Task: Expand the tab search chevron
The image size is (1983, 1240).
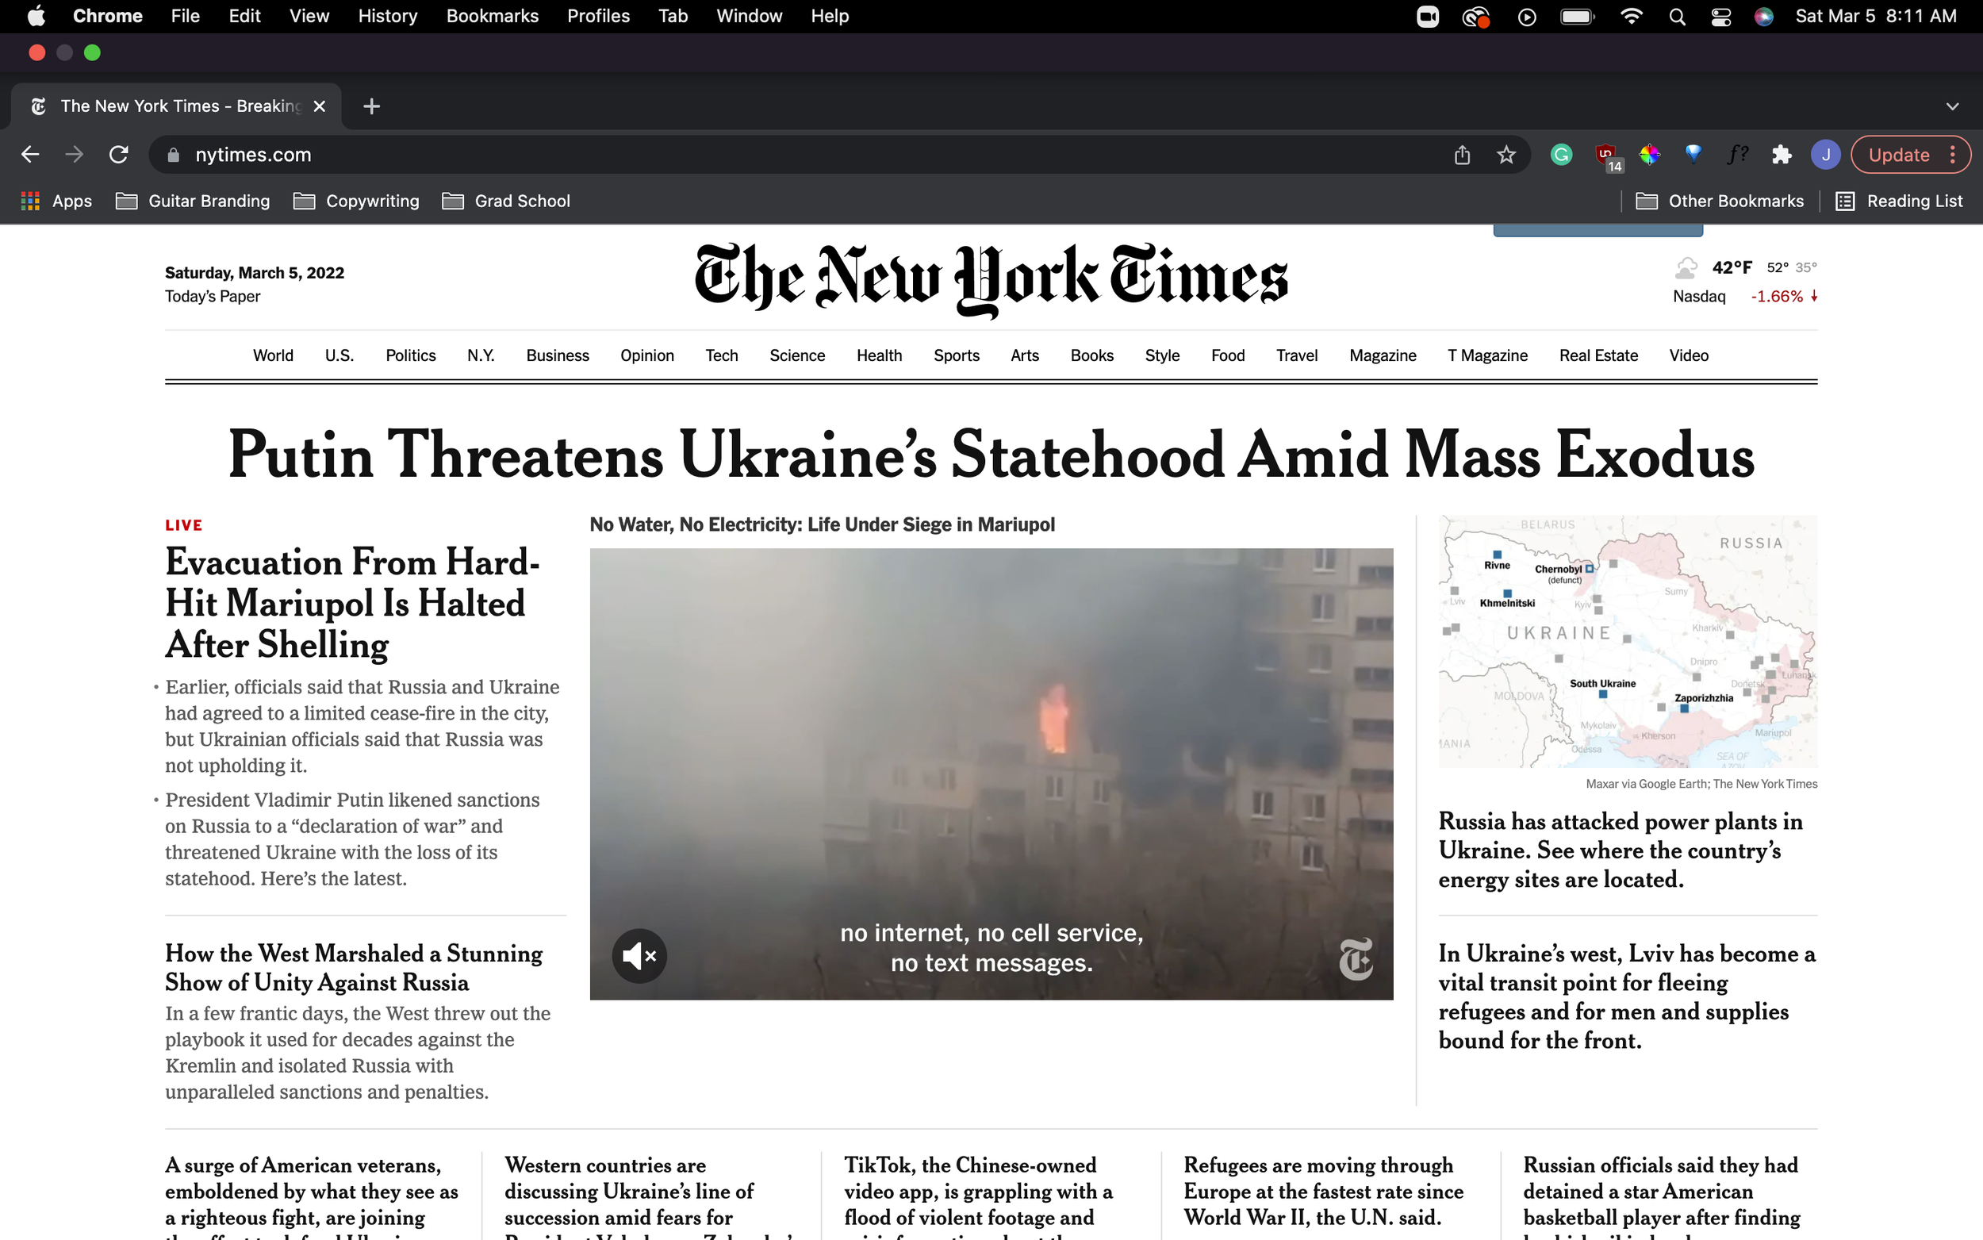Action: 1952,106
